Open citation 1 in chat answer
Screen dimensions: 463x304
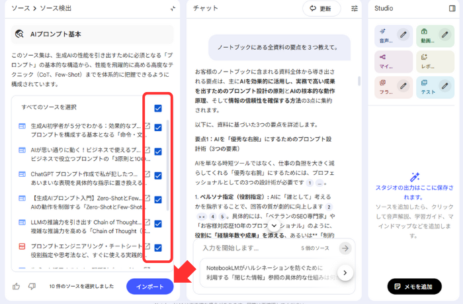[310, 183]
